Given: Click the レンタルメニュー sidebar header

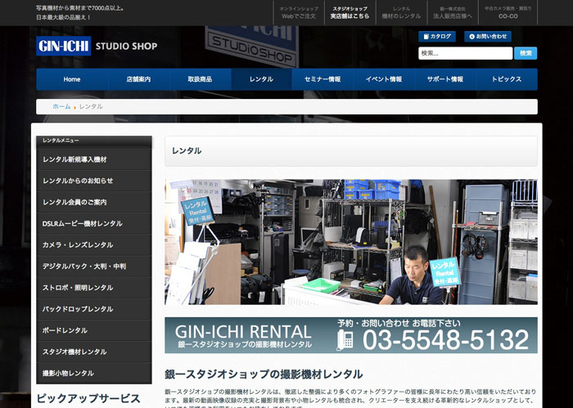Looking at the screenshot, I should tap(94, 141).
